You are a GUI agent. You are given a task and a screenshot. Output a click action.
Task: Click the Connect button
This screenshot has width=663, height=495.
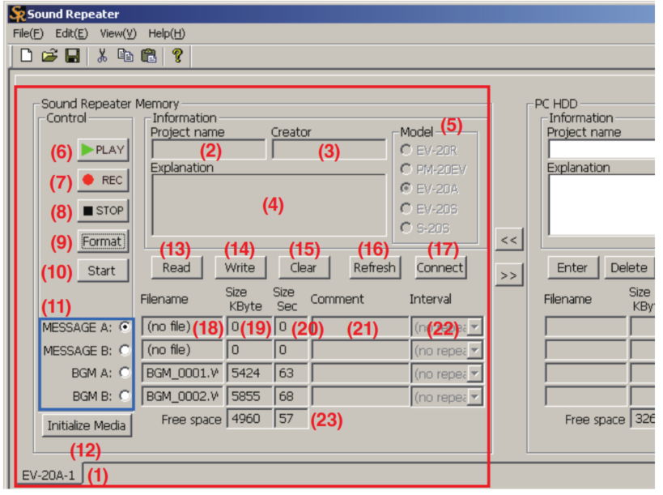(x=440, y=268)
